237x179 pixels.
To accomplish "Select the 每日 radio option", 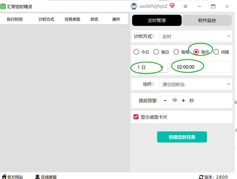I will point(156,52).
